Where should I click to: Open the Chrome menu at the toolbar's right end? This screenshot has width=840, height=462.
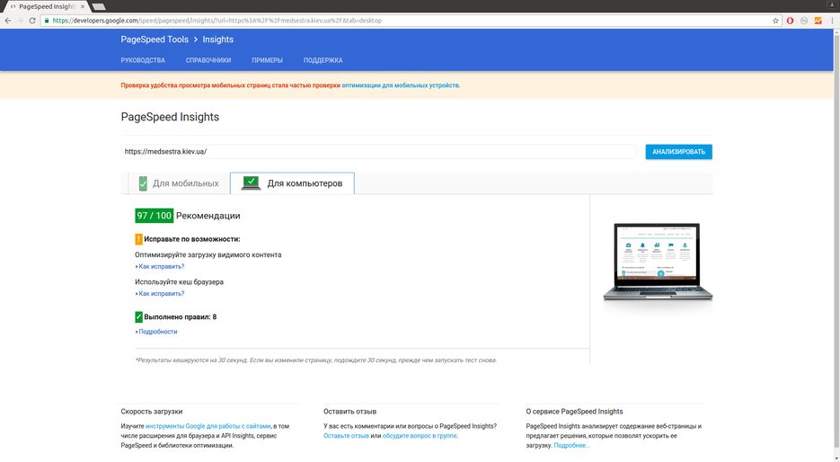point(833,21)
